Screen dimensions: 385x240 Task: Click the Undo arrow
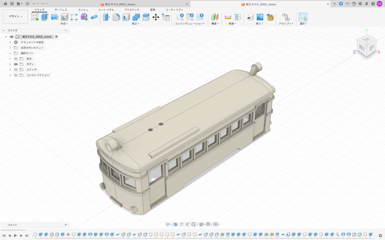pyautogui.click(x=34, y=4)
